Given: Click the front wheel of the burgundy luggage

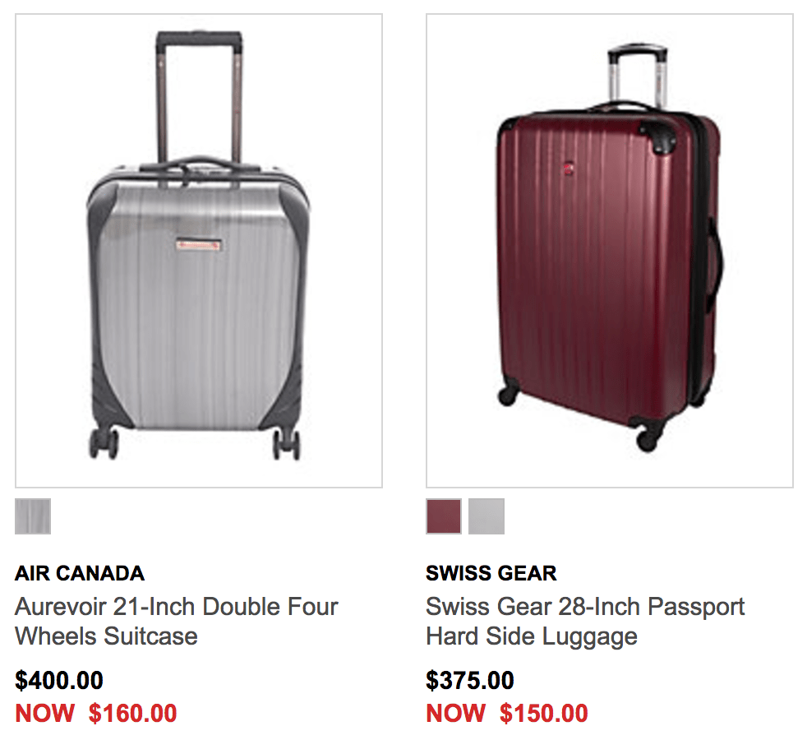Looking at the screenshot, I should click(x=648, y=439).
